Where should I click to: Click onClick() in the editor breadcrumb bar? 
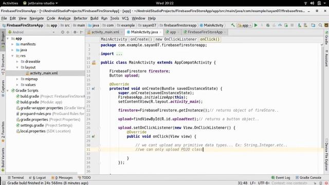coord(210,39)
